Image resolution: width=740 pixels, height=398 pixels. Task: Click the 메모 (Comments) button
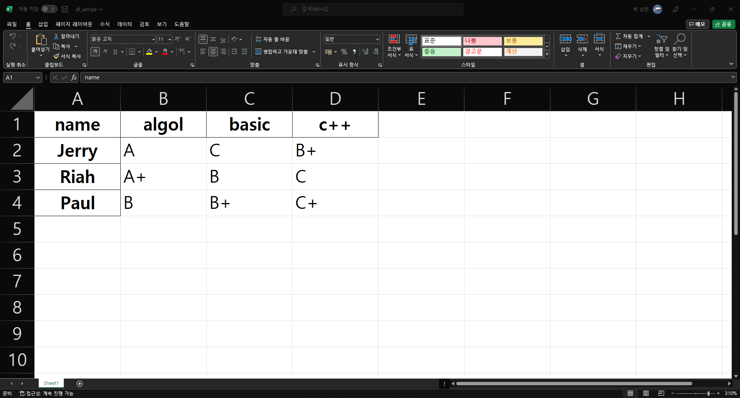point(697,24)
